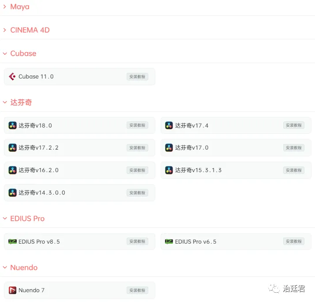Viewport: 315px width, 302px height.
Task: Collapse the 达芬奇 section chevron
Action: (5, 102)
